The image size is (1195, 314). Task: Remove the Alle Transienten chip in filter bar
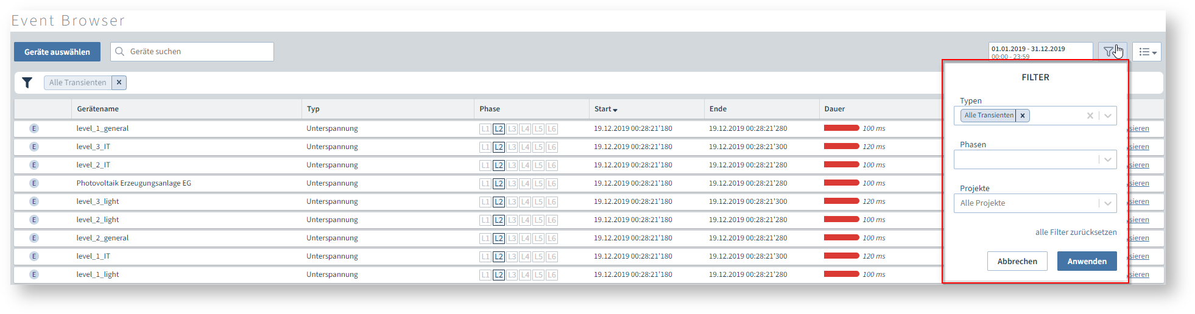click(x=119, y=83)
